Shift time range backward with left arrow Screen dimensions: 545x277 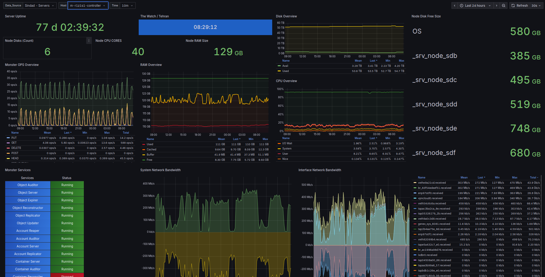point(454,5)
